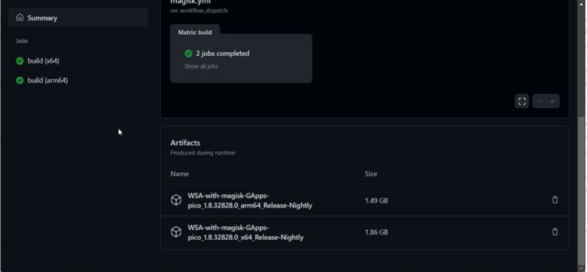Click the green check beside build (arm64)
The image size is (587, 272).
pos(20,80)
